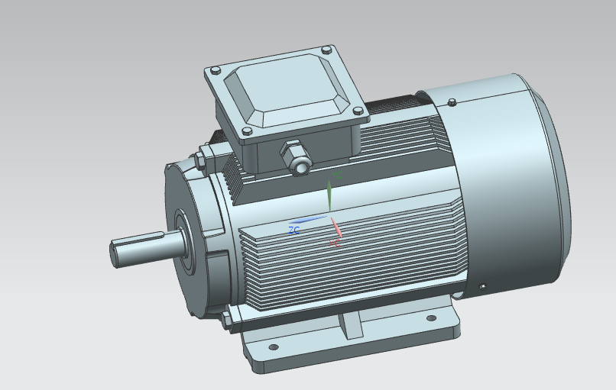Click the cable gland on terminal box
Image resolution: width=616 pixels, height=390 pixels.
coord(296,159)
